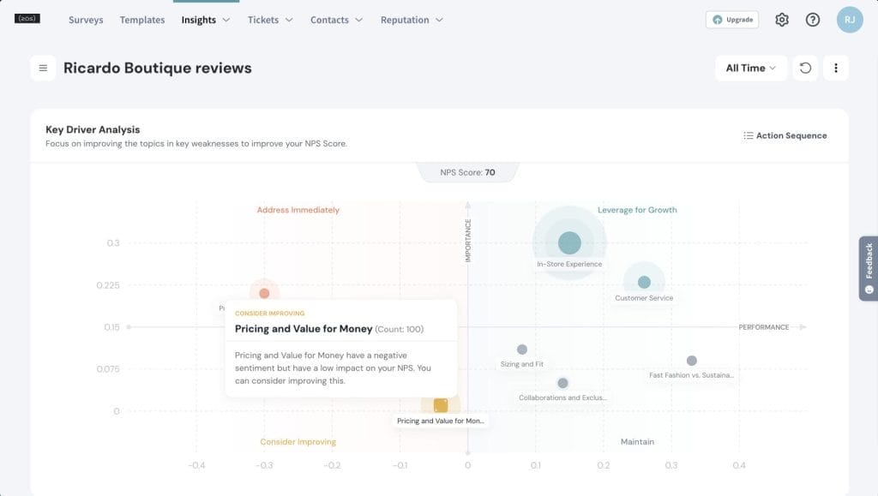The image size is (878, 496).
Task: Switch to the Surveys tab
Action: pyautogui.click(x=86, y=20)
